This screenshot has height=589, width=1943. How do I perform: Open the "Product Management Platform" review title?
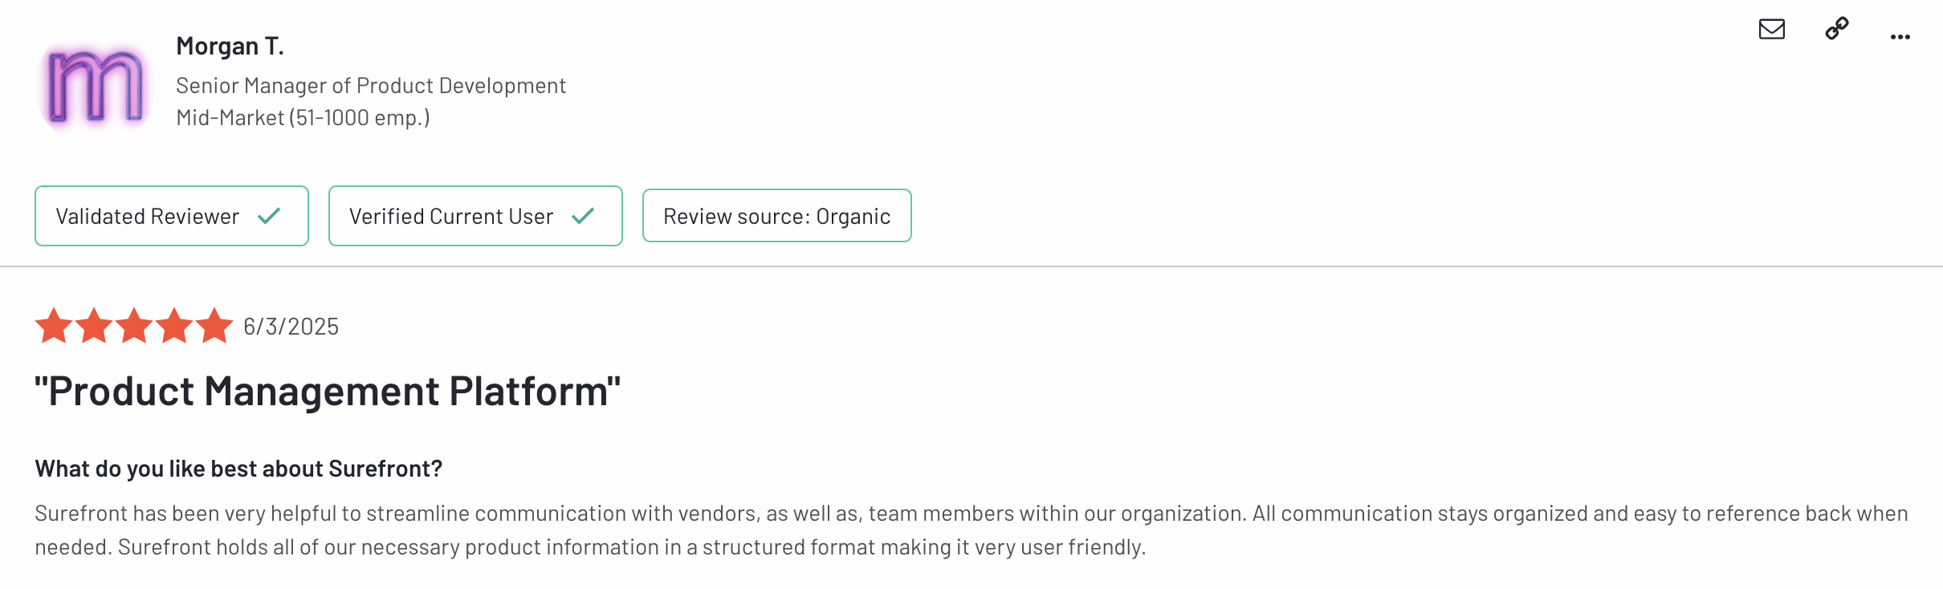(328, 392)
